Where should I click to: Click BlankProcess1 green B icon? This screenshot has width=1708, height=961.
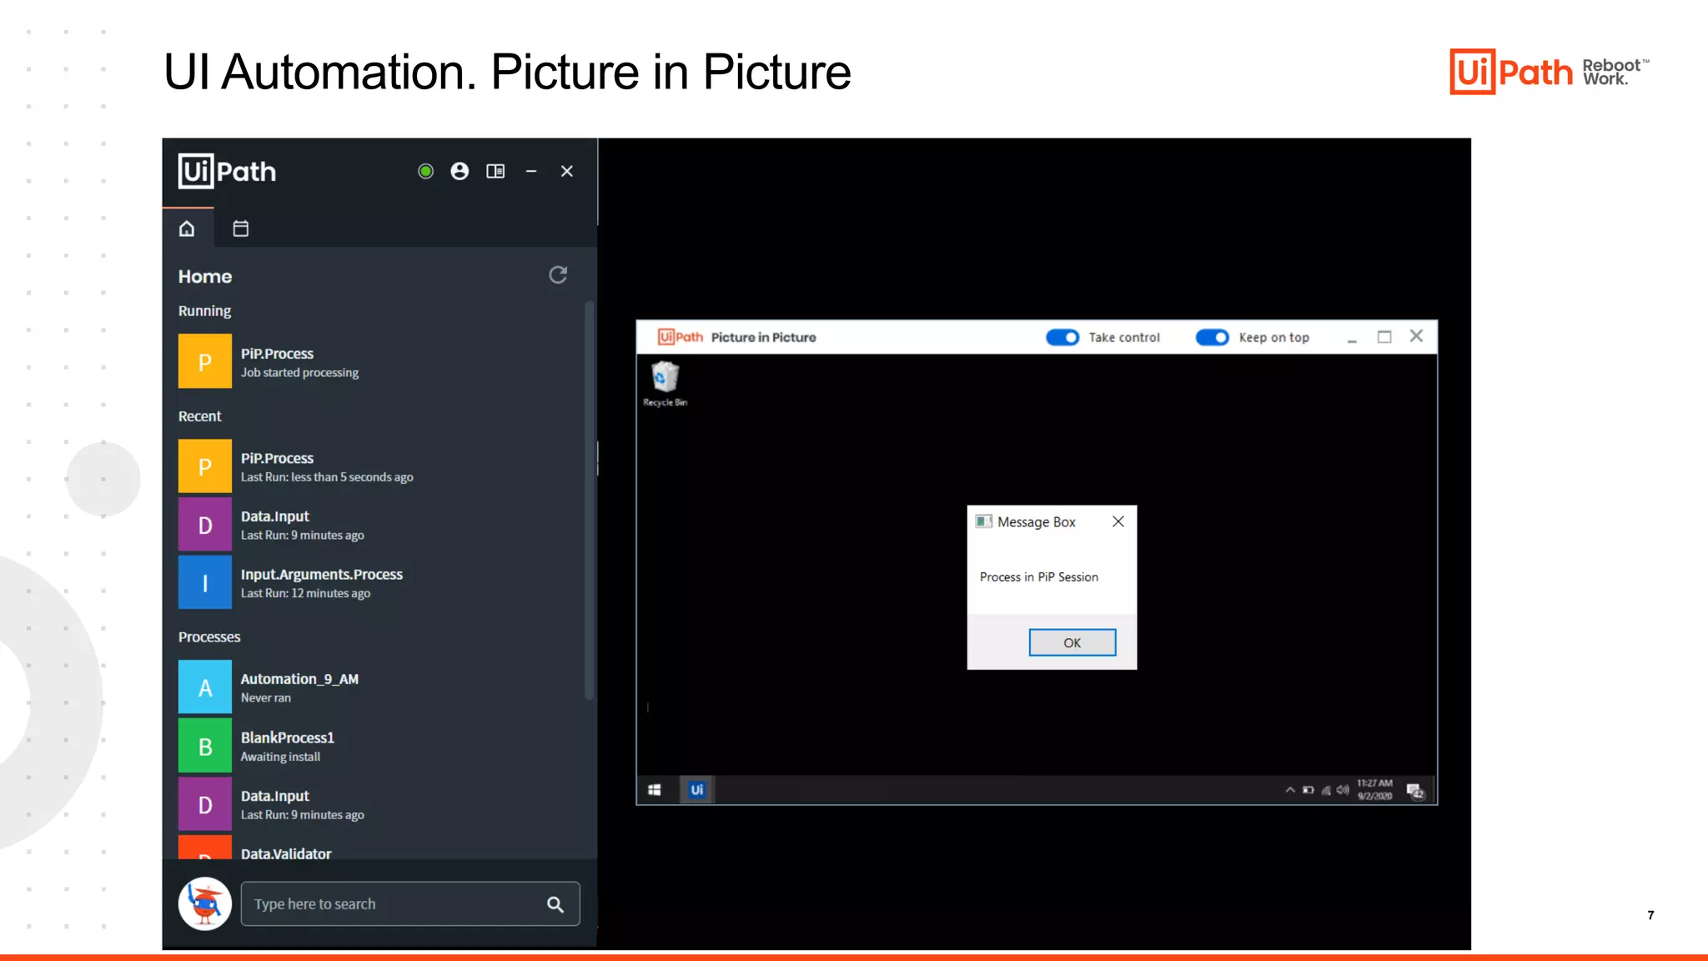click(x=205, y=747)
